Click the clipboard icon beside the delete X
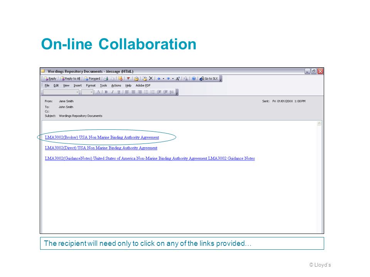Viewport: 370px width, 277px height. pyautogui.click(x=144, y=78)
